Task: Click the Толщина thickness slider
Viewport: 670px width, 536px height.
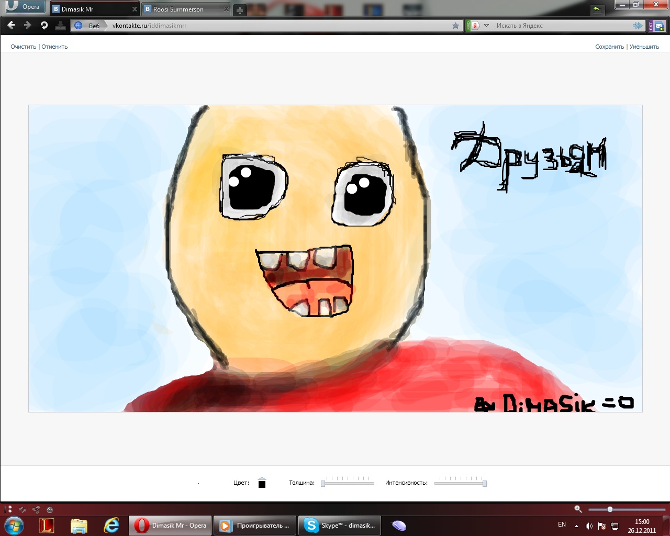Action: (x=348, y=483)
